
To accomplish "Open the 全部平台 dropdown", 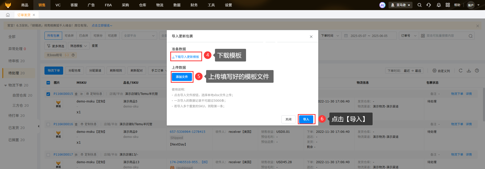I will tap(139, 36).
